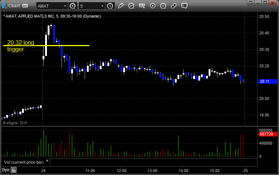The height and width of the screenshot is (175, 279).
Task: Click the 15:00 time axis label
Action: 214,171
